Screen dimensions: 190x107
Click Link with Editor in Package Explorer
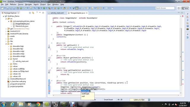tap(33, 13)
